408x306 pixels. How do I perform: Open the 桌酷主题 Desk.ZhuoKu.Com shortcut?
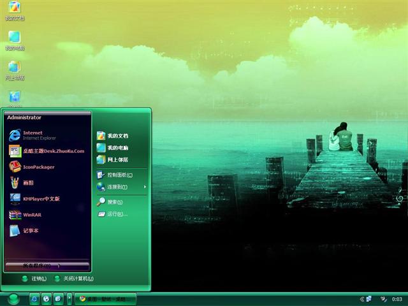tap(51, 151)
